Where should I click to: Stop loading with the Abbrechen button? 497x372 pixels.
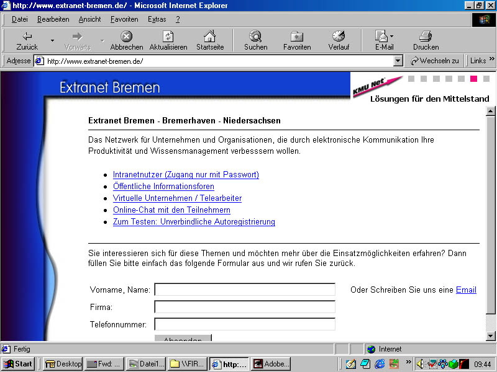pyautogui.click(x=127, y=40)
